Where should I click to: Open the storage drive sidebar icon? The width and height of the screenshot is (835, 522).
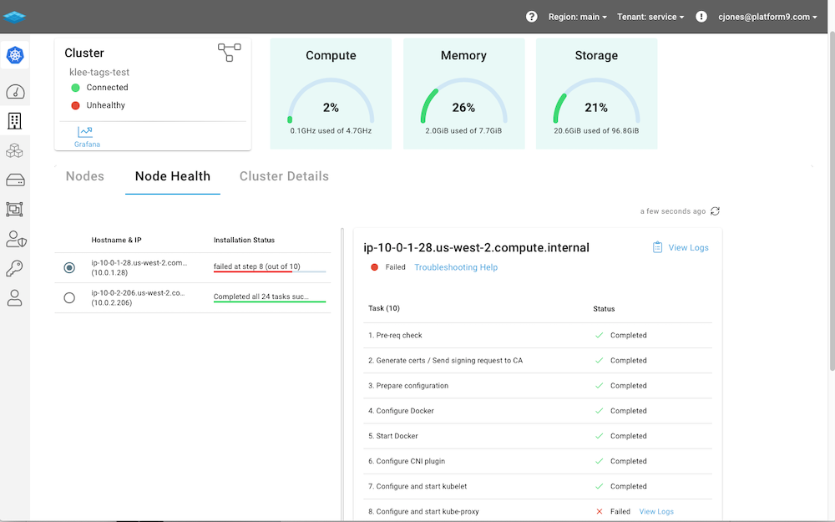[x=15, y=180]
